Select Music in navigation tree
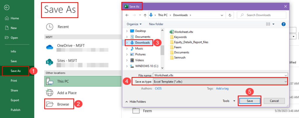 (x=139, y=49)
